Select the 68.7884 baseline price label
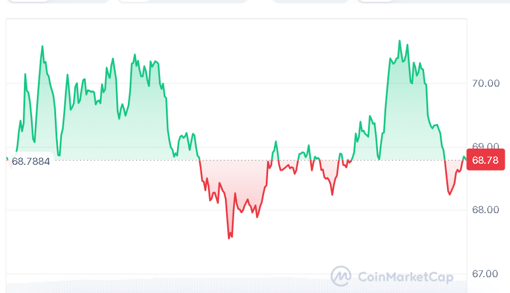This screenshot has width=510, height=293. click(30, 161)
